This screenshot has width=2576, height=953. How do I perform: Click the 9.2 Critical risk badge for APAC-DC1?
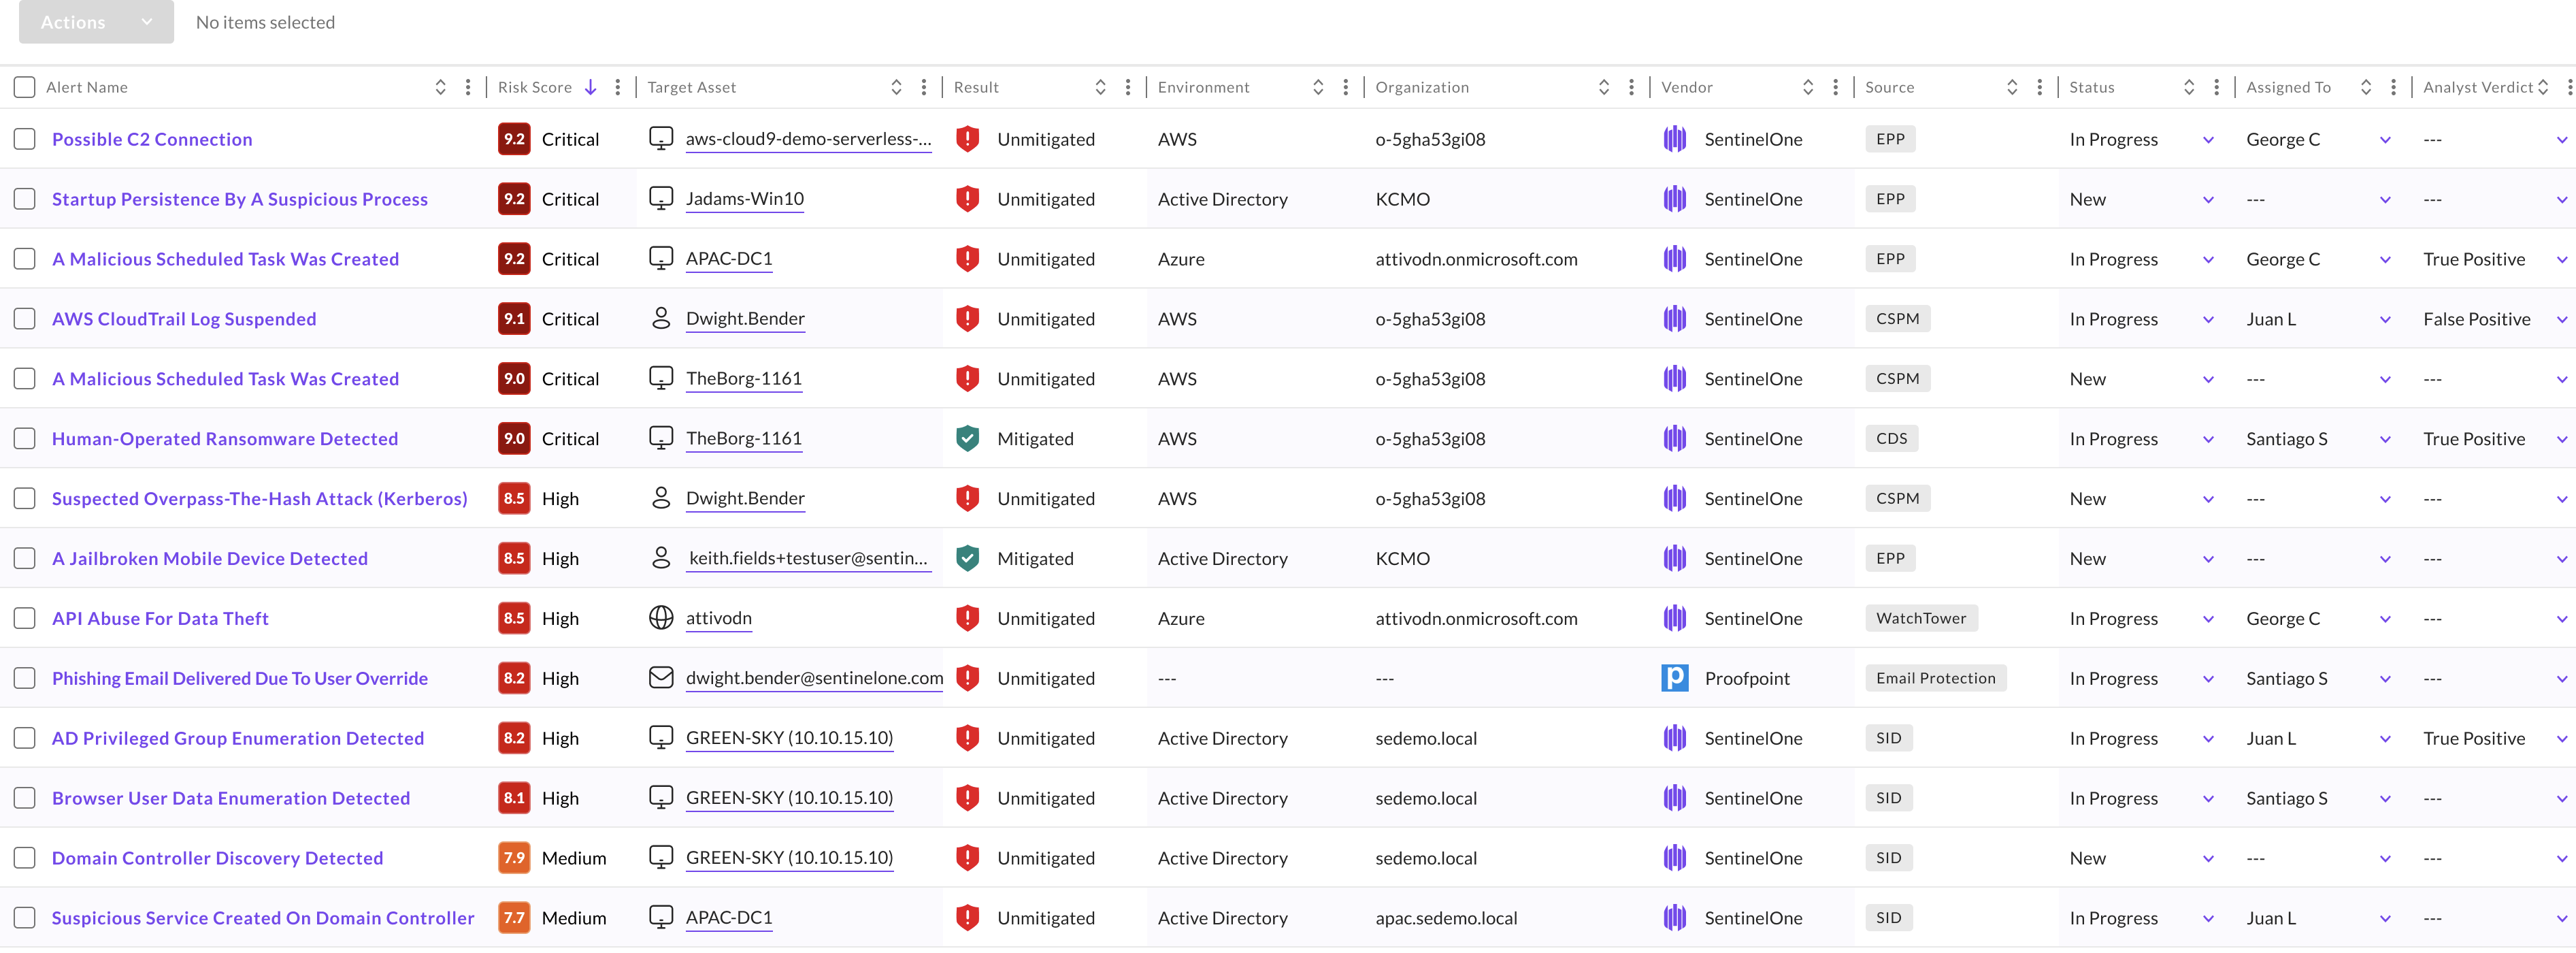[x=514, y=259]
